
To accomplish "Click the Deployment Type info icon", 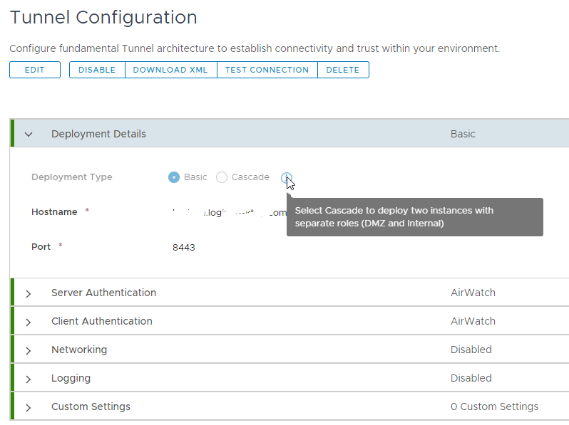I will tap(286, 177).
